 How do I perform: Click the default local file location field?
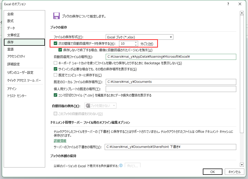click(x=171, y=82)
